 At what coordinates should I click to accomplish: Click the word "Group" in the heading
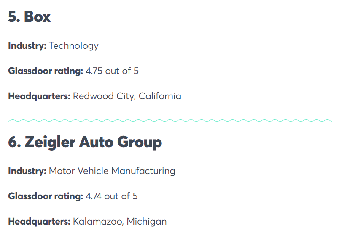pyautogui.click(x=140, y=142)
